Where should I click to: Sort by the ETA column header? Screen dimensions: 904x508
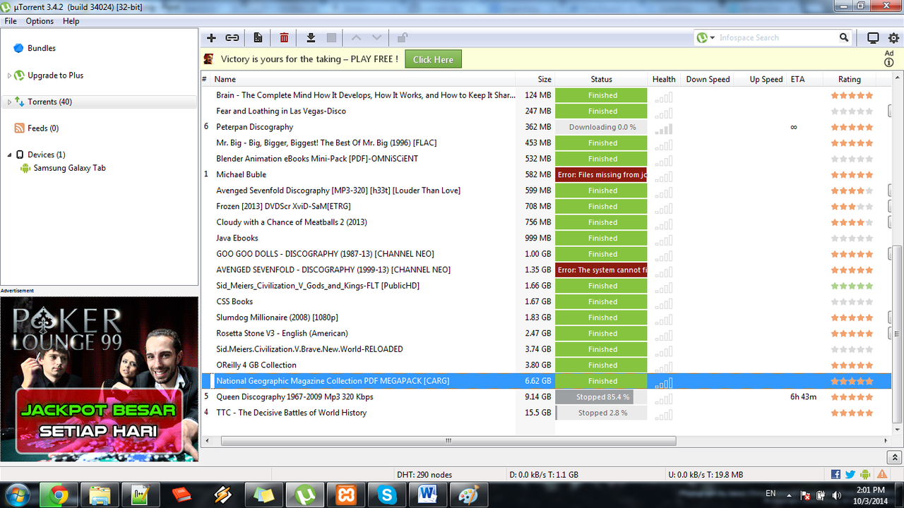[x=804, y=79]
